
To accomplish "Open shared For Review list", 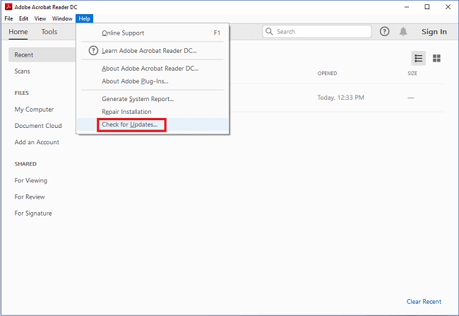I will [30, 197].
